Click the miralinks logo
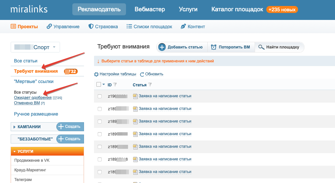The image size is (335, 183). tap(29, 9)
